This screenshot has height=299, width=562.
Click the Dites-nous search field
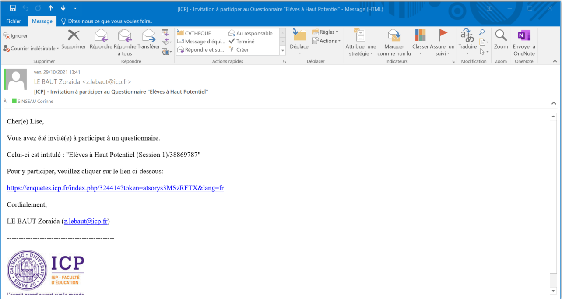click(109, 21)
